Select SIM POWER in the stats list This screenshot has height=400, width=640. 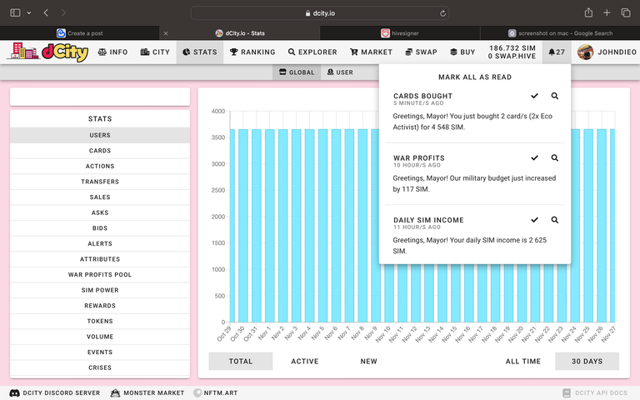(100, 290)
